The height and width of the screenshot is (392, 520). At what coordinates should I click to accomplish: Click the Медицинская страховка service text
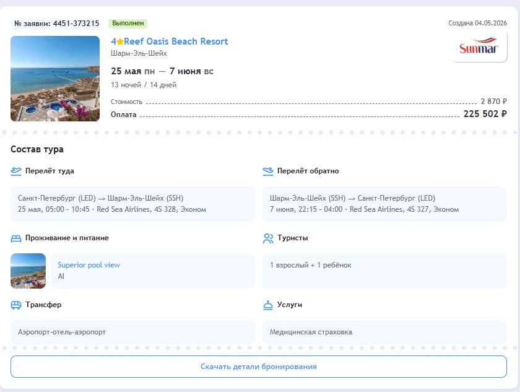click(311, 333)
